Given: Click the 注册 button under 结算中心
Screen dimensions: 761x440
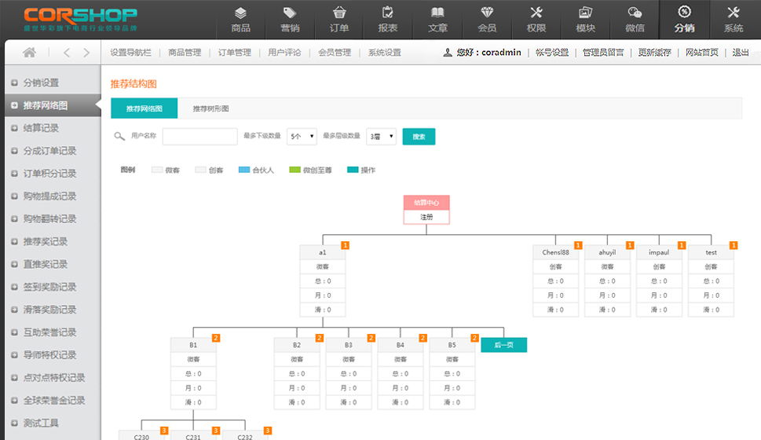Looking at the screenshot, I should tap(426, 217).
